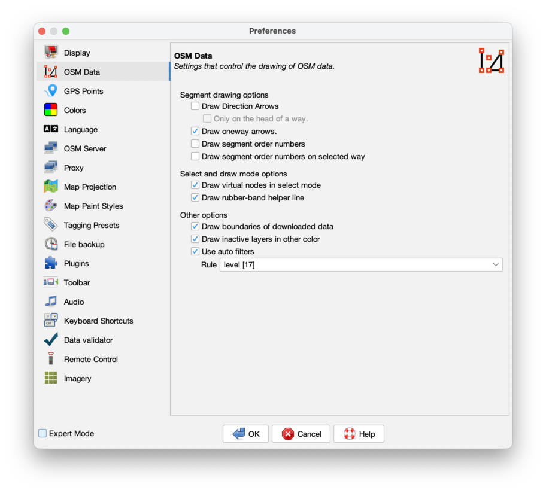This screenshot has width=546, height=493.
Task: Click the Help button
Action: pyautogui.click(x=359, y=434)
